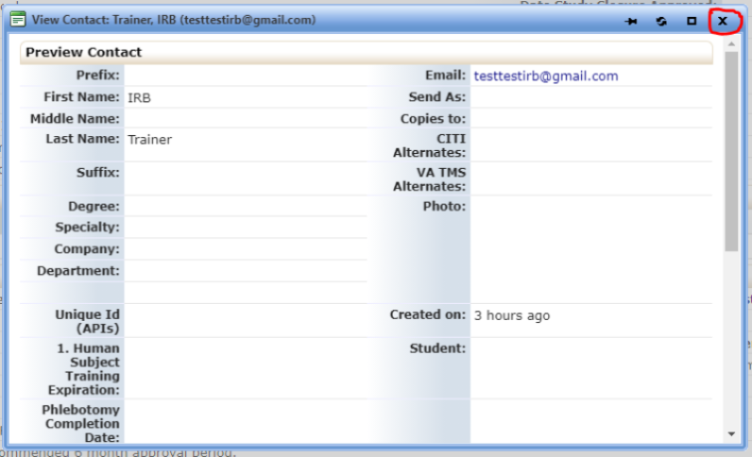752x457 pixels.
Task: Click the empty Degree field
Action: point(245,207)
